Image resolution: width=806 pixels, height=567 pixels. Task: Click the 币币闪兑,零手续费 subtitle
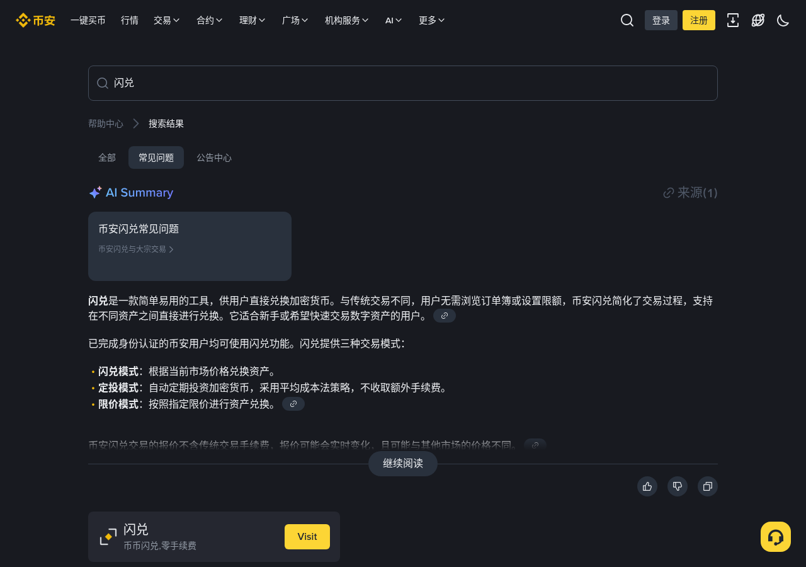pyautogui.click(x=160, y=546)
